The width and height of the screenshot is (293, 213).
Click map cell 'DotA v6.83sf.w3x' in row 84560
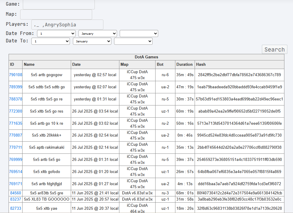137,193
